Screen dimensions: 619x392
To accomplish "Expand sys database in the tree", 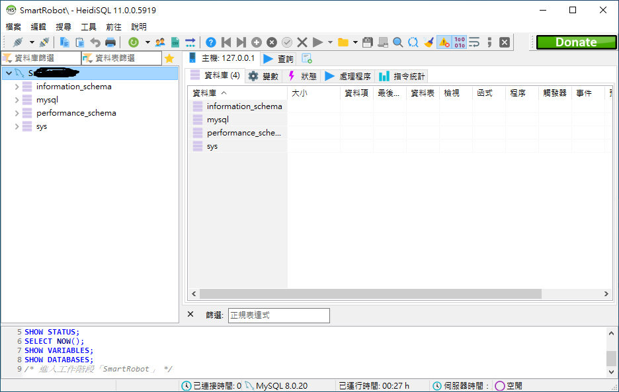I will 17,126.
